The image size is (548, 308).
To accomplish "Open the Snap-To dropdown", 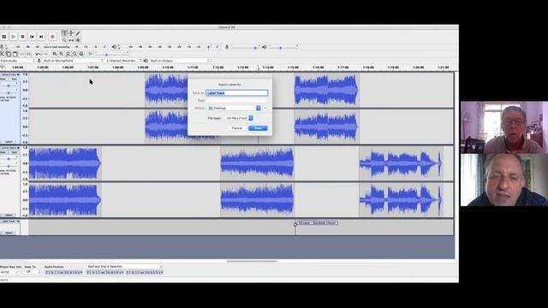I will coord(33,272).
